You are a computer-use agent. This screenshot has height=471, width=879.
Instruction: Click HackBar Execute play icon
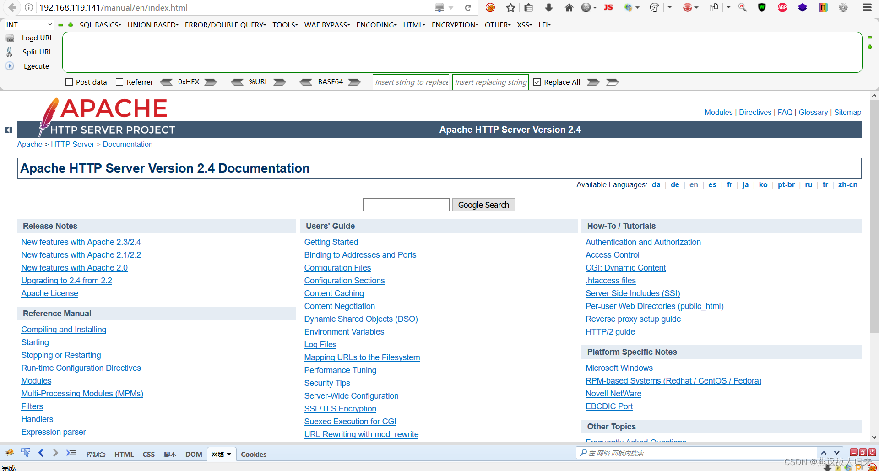point(10,66)
